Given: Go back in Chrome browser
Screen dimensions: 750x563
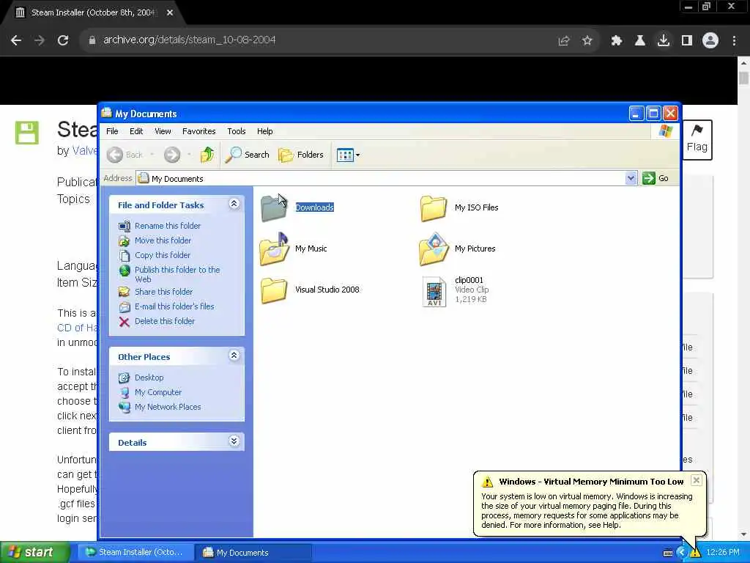Looking at the screenshot, I should (x=16, y=40).
